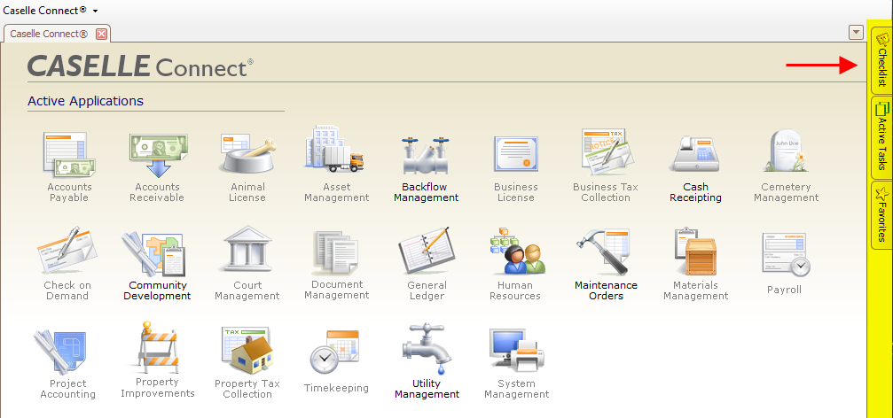Click the Maintenance Orders label
The image size is (893, 418).
point(606,290)
